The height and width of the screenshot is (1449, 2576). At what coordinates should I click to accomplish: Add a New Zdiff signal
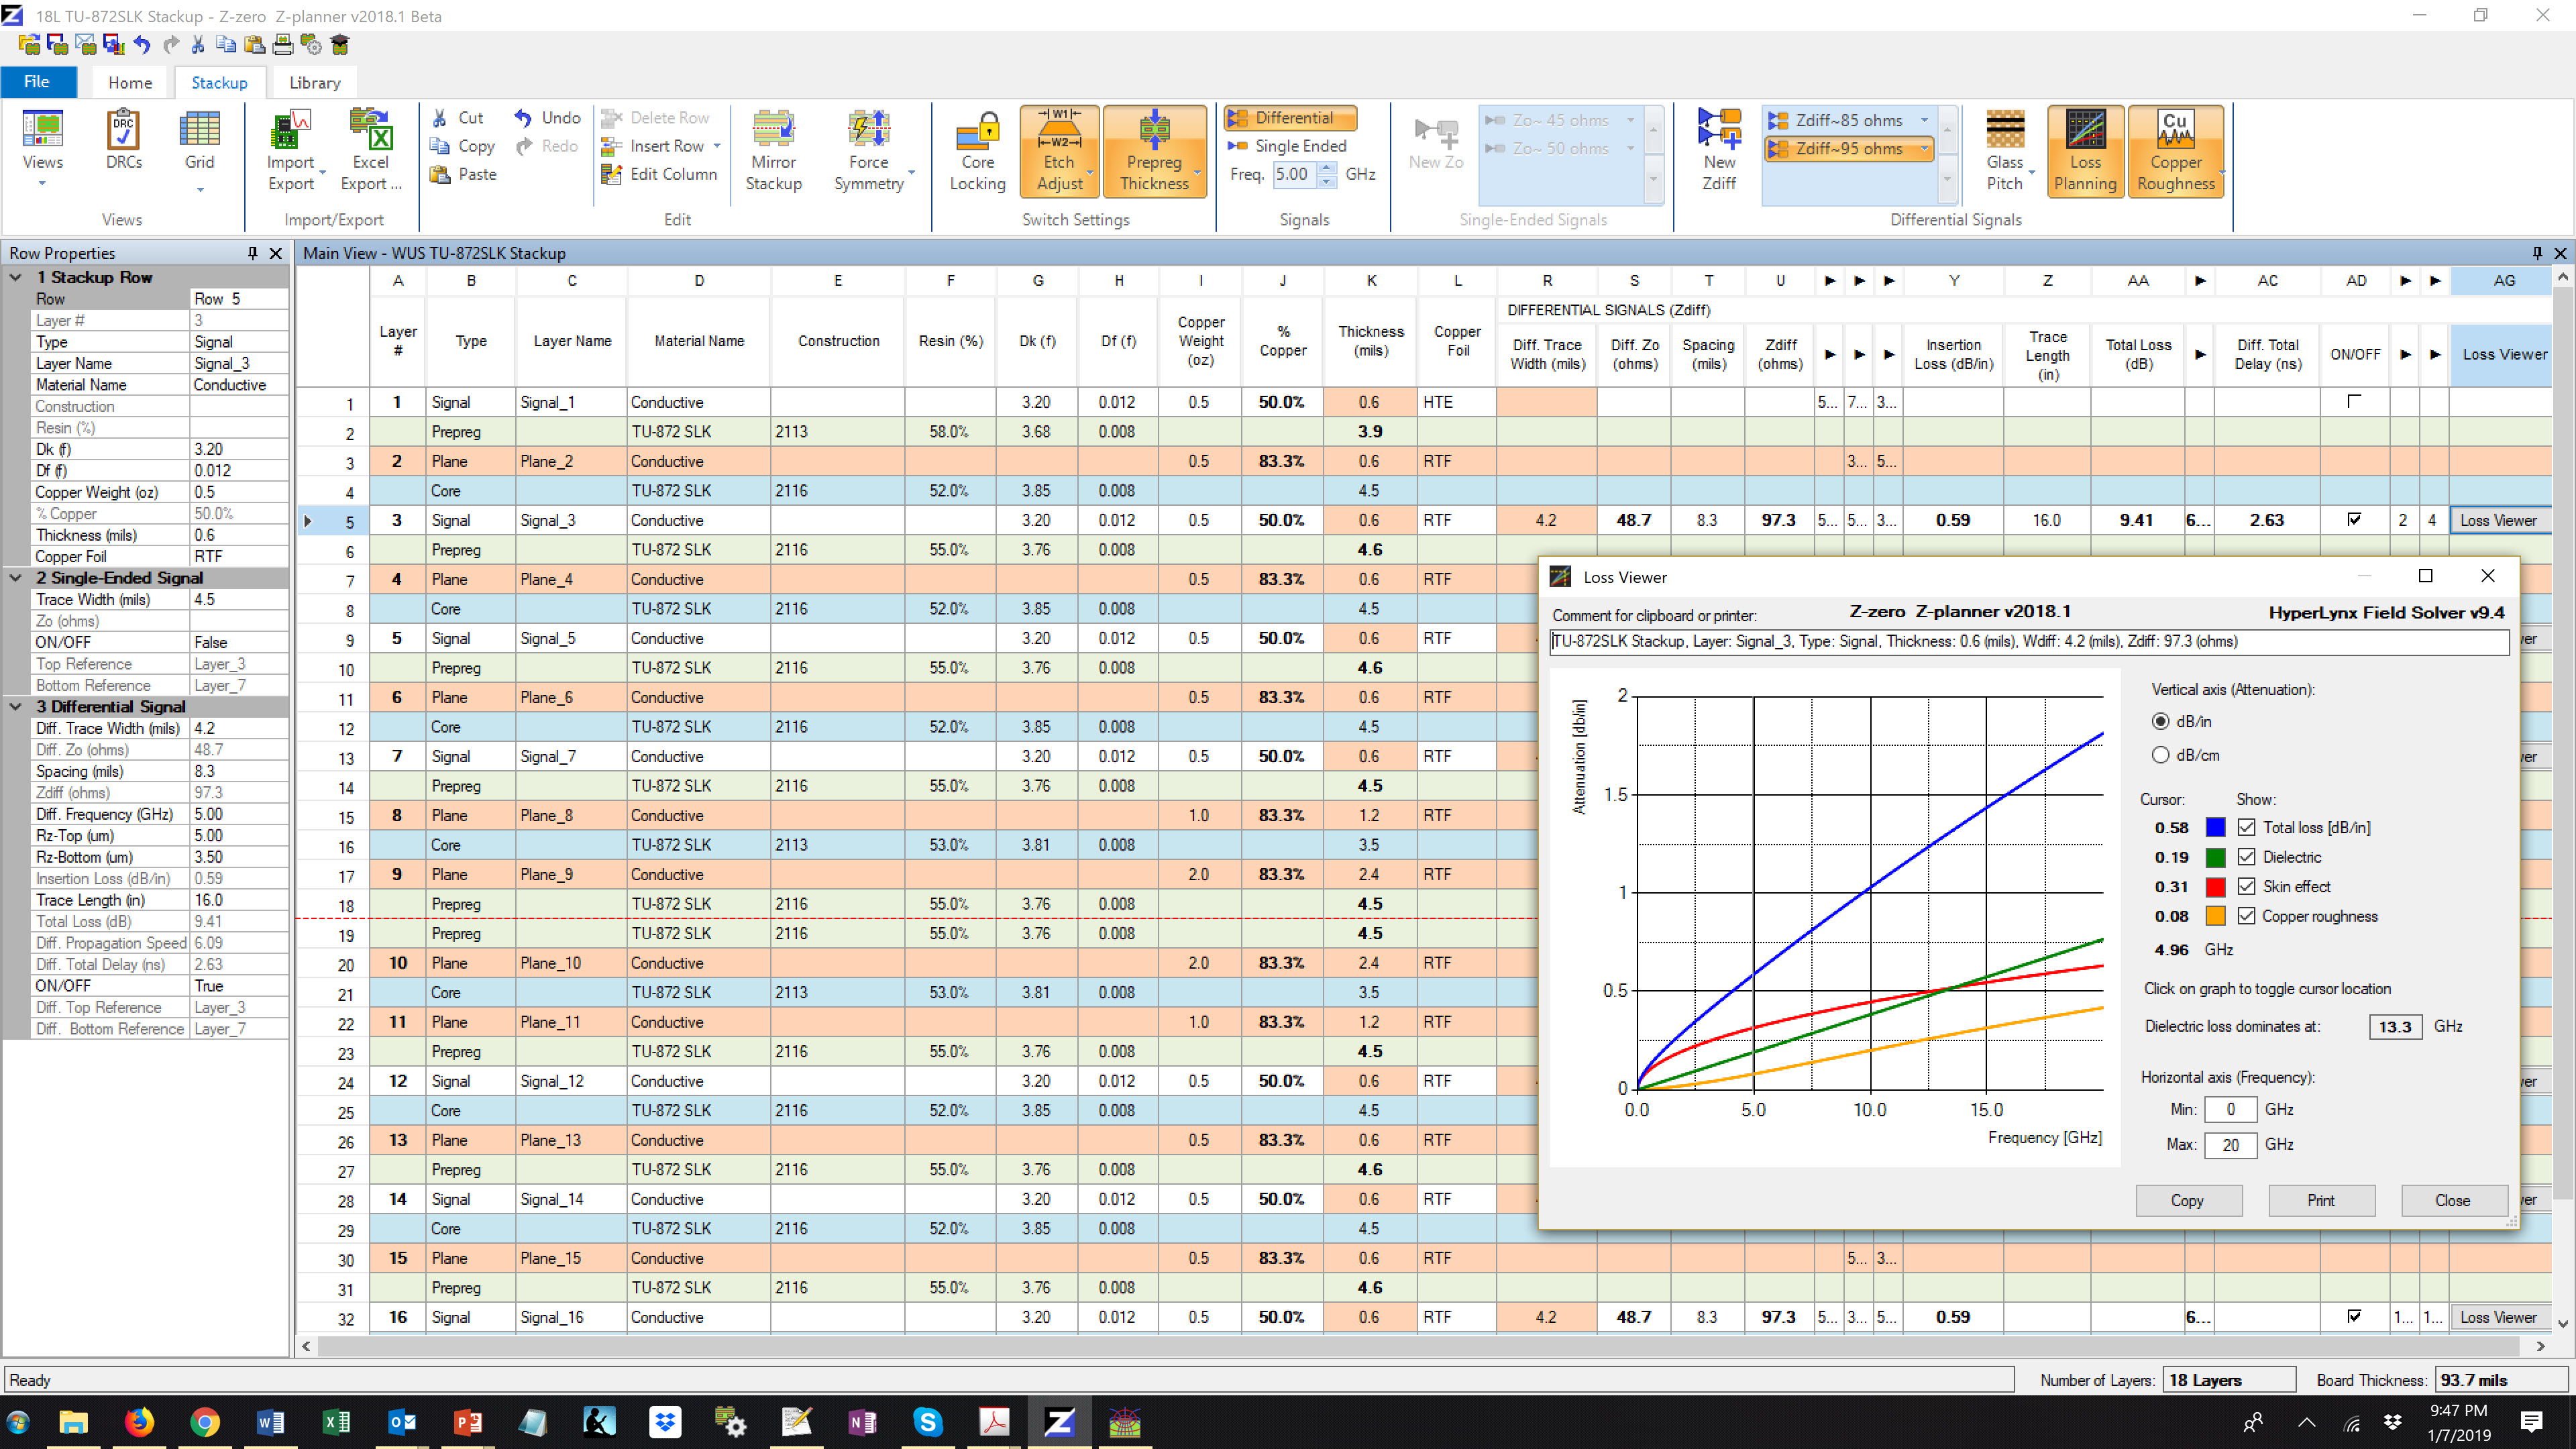coord(1719,150)
